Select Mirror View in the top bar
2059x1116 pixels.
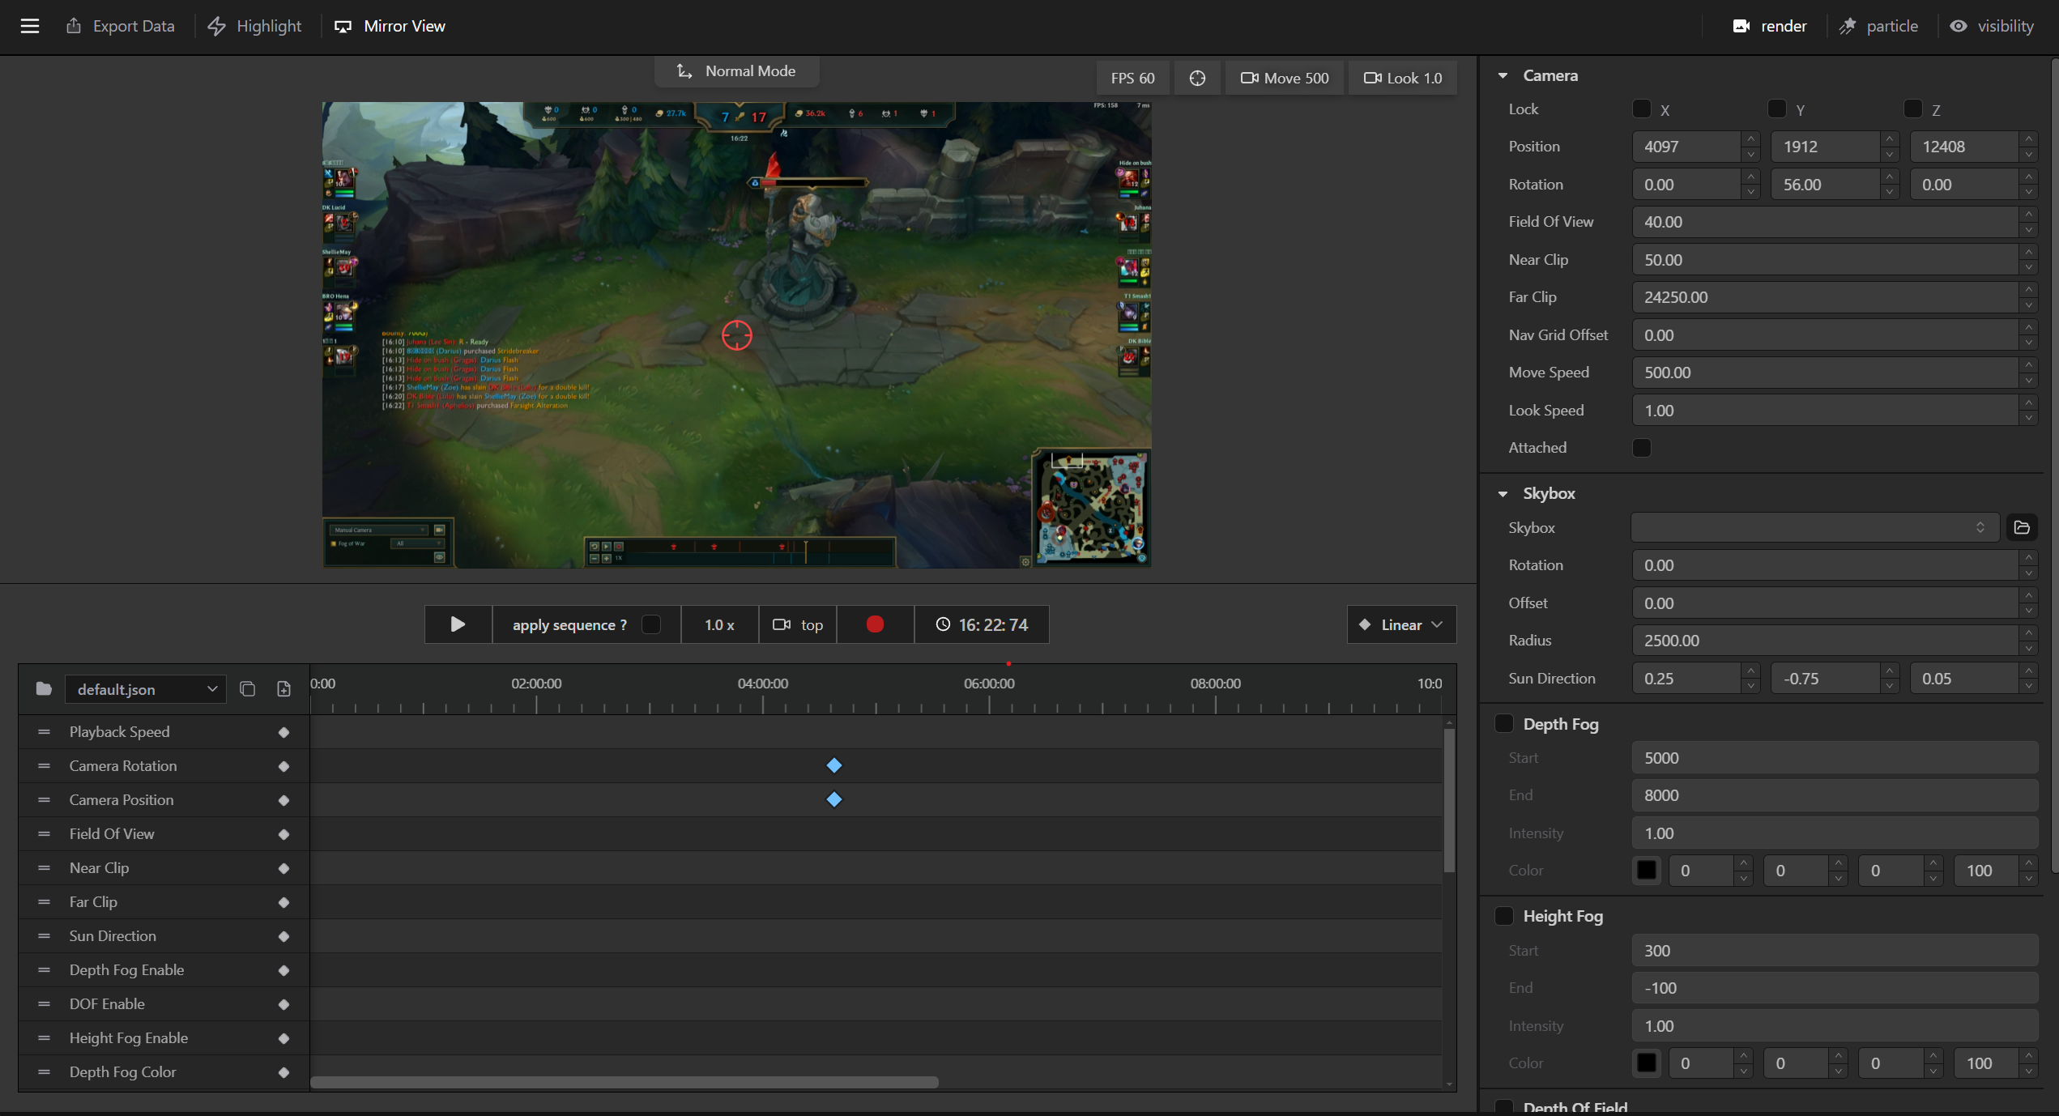390,26
